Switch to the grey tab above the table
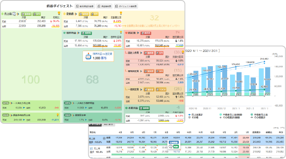 [x=108, y=125]
